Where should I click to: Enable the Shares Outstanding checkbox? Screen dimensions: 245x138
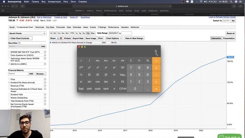coord(9,98)
